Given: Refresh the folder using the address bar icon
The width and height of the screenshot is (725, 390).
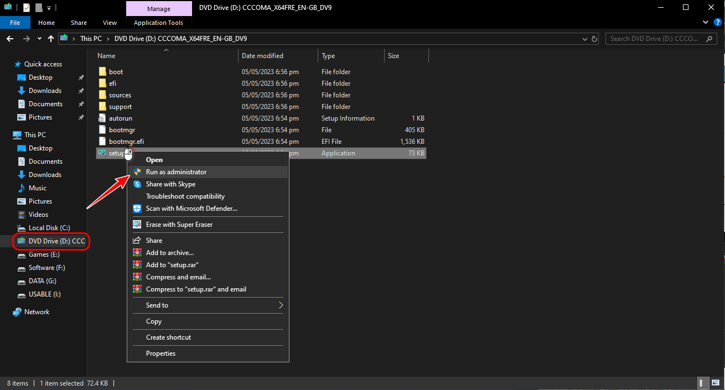Looking at the screenshot, I should point(595,39).
